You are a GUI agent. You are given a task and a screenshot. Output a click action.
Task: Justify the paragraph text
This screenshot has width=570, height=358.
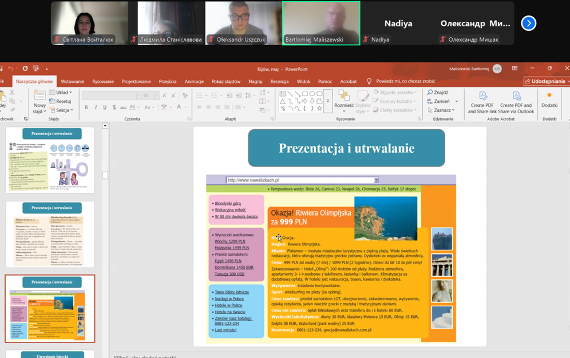click(227, 107)
